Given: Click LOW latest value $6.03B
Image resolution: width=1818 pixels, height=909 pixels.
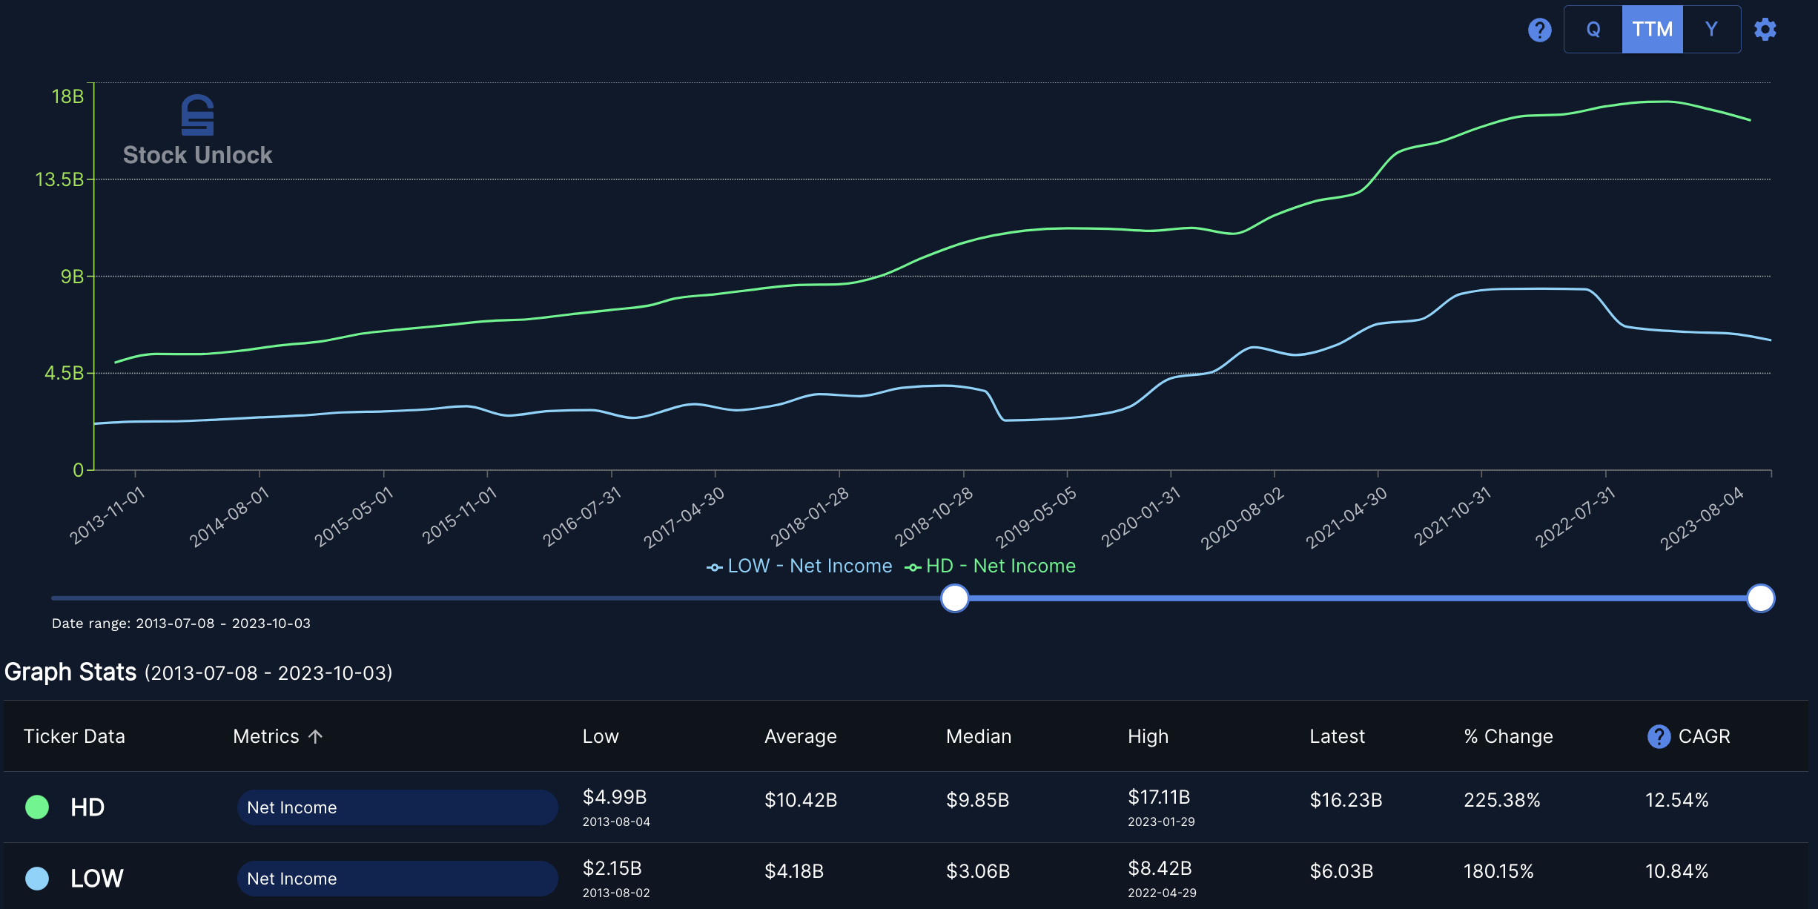Looking at the screenshot, I should coord(1341,871).
